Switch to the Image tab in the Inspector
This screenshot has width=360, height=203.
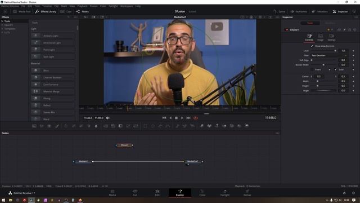320,37
